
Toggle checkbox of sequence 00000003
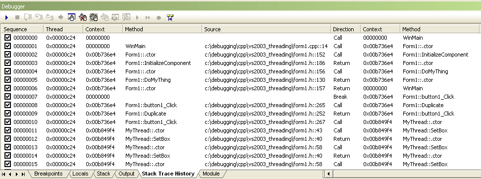[7, 63]
